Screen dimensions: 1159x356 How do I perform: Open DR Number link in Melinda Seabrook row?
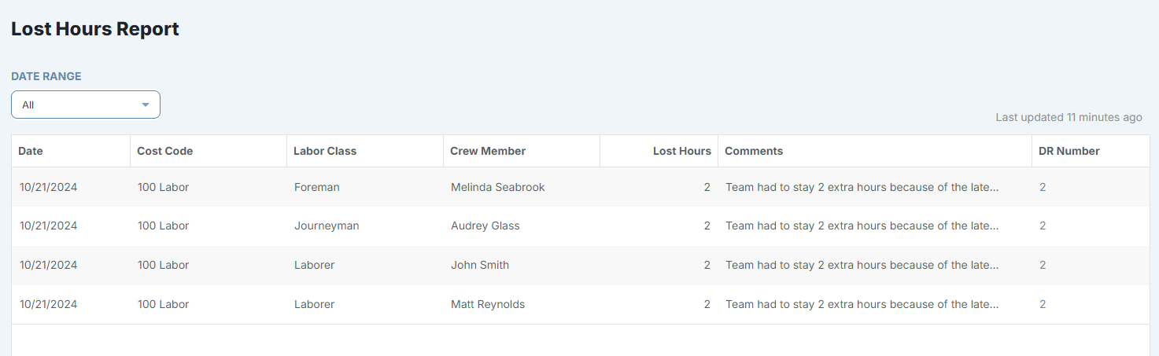(1043, 187)
